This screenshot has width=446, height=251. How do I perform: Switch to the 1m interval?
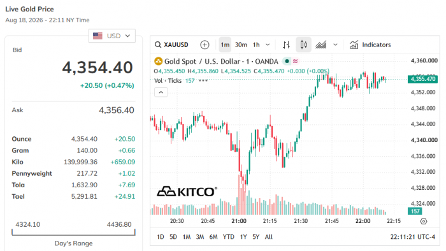(225, 45)
